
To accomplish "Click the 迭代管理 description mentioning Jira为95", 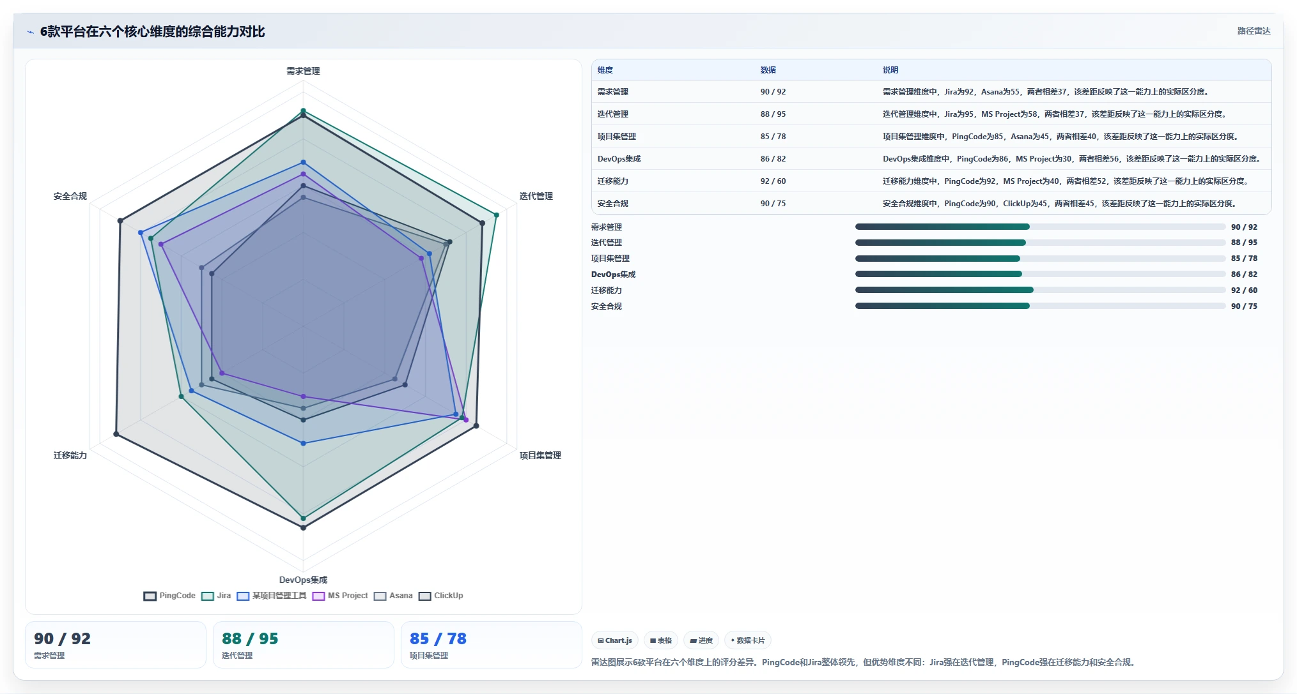I will point(1055,114).
